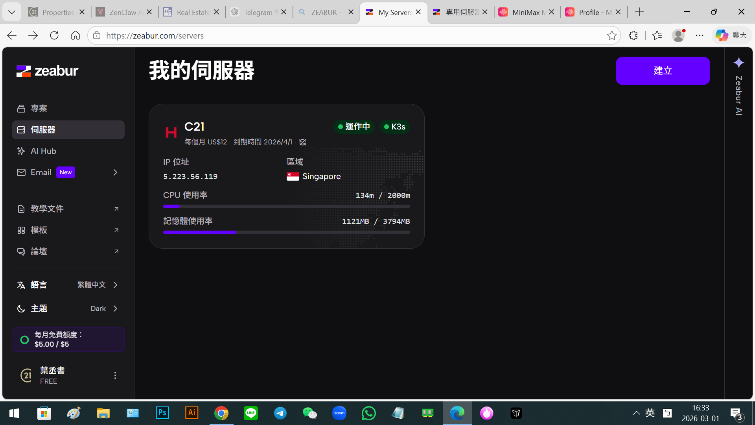Open the tab list dropdown arrow
This screenshot has height=425, width=755.
(12, 12)
